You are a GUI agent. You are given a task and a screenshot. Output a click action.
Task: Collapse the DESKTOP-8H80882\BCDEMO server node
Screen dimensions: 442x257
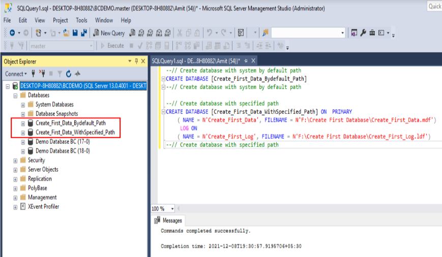pos(8,86)
